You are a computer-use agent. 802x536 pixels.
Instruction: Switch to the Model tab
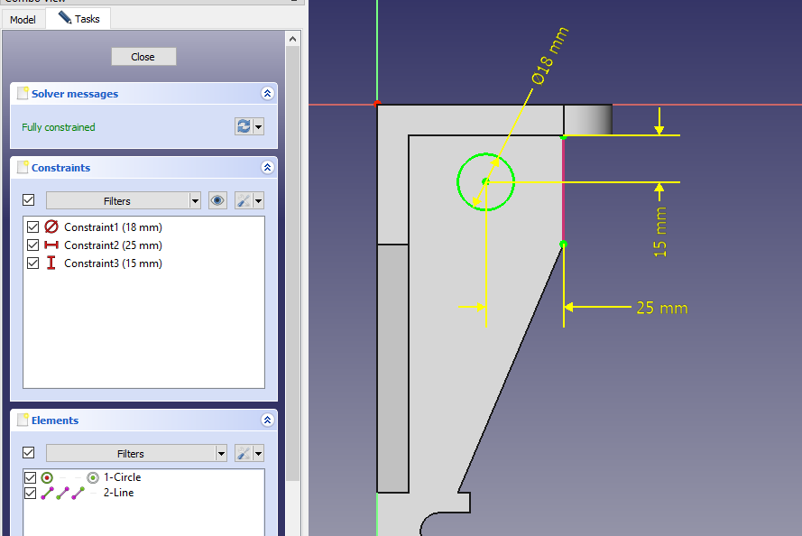click(23, 19)
